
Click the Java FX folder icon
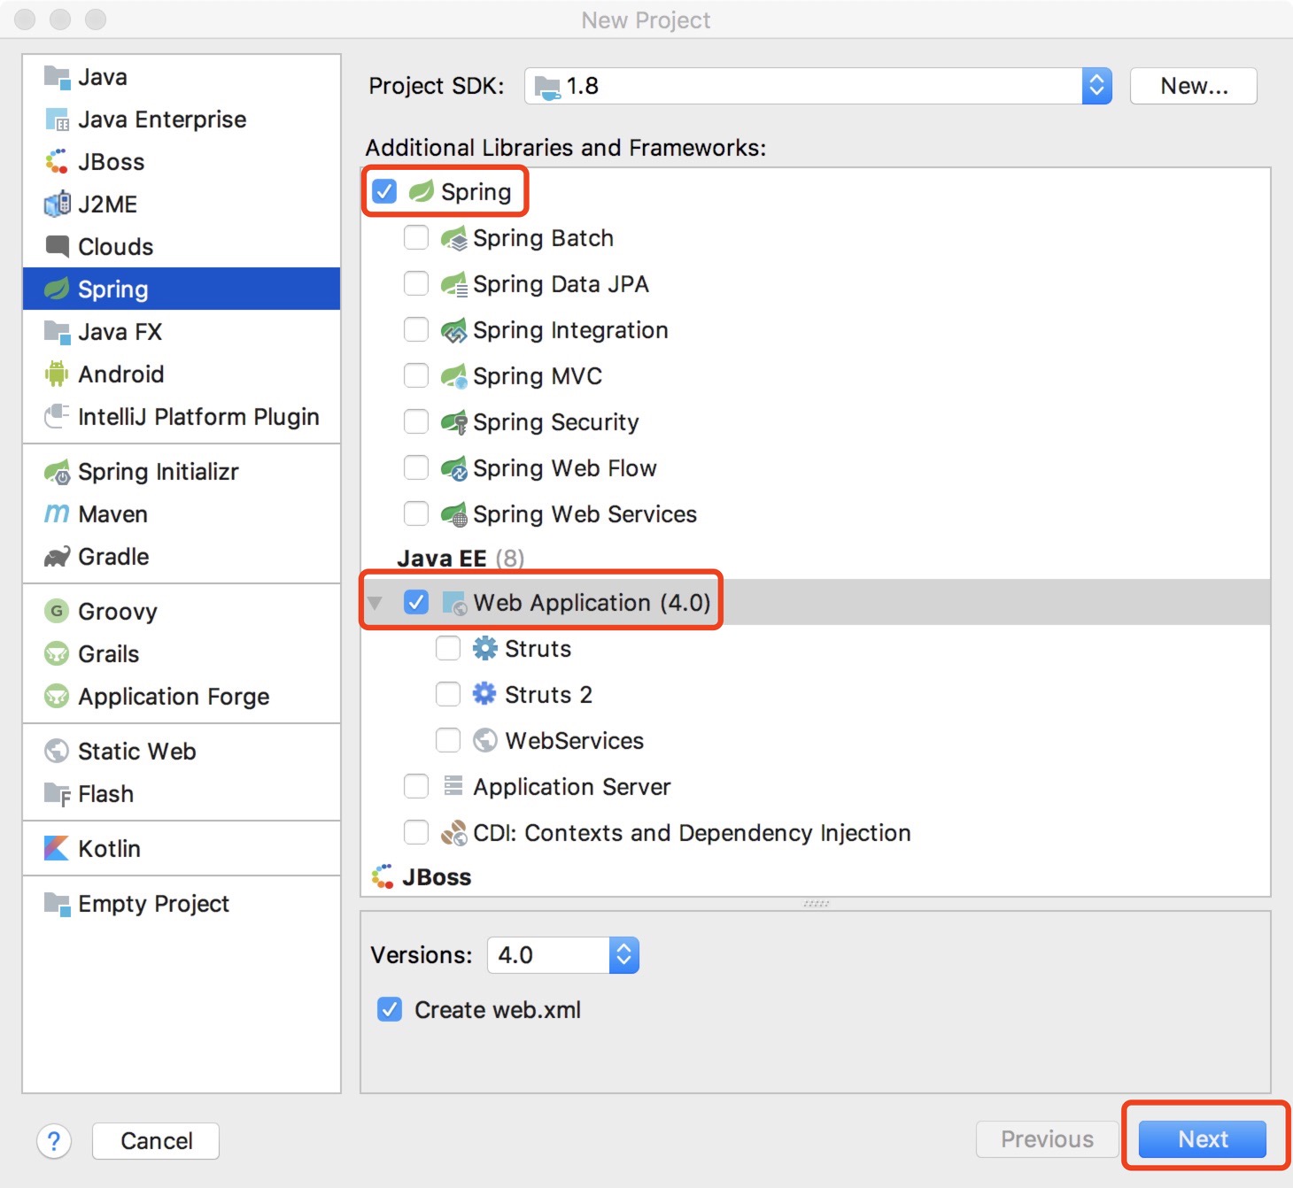point(57,332)
